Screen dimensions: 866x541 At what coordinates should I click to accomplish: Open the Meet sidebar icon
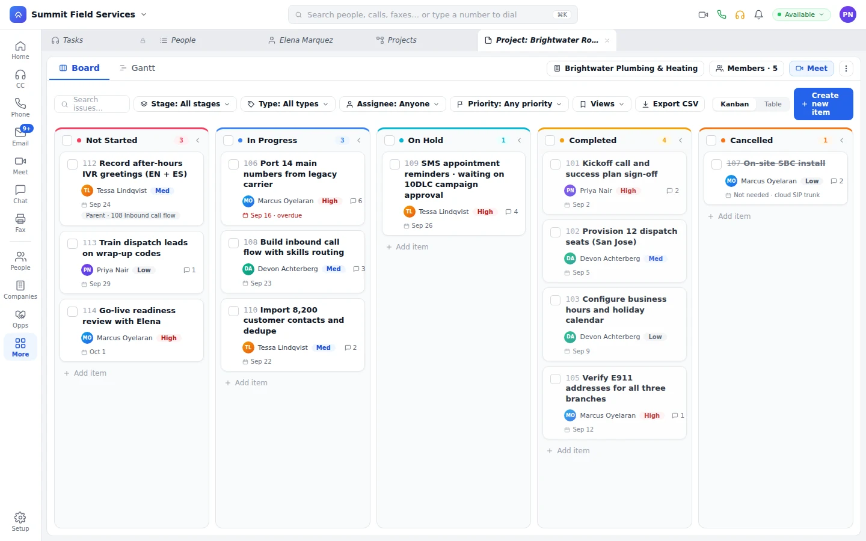point(20,165)
